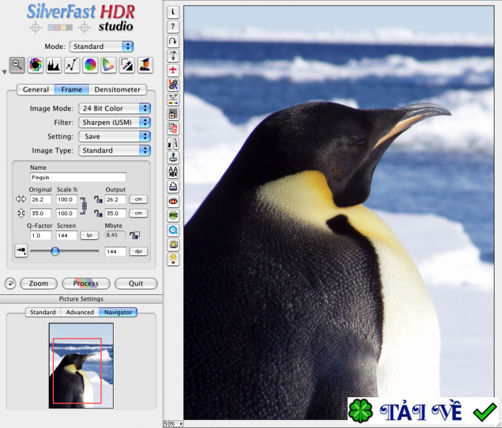Open the selective color wheel tool
Screen dimensions: 502x428
(90, 64)
